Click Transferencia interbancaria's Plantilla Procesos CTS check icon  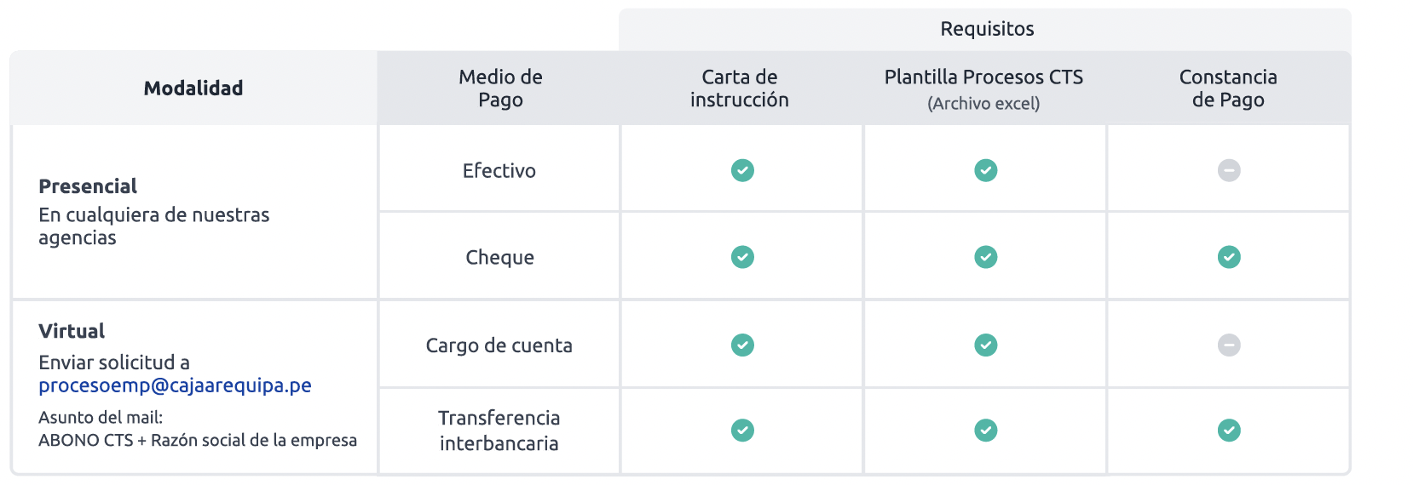tap(986, 431)
